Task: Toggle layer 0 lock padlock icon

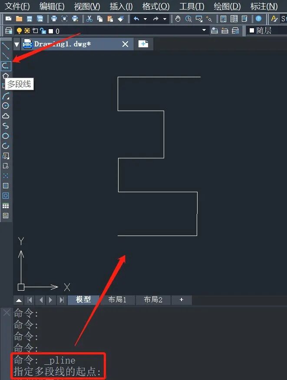Action: tap(43, 31)
